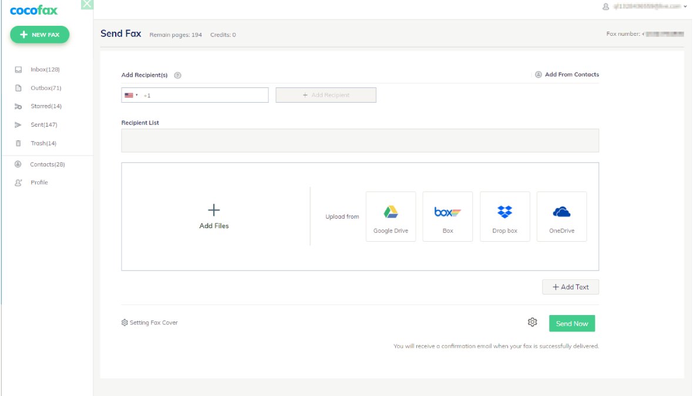Viewport: 693px width, 396px height.
Task: Select OneDrive upload icon
Action: 561,216
